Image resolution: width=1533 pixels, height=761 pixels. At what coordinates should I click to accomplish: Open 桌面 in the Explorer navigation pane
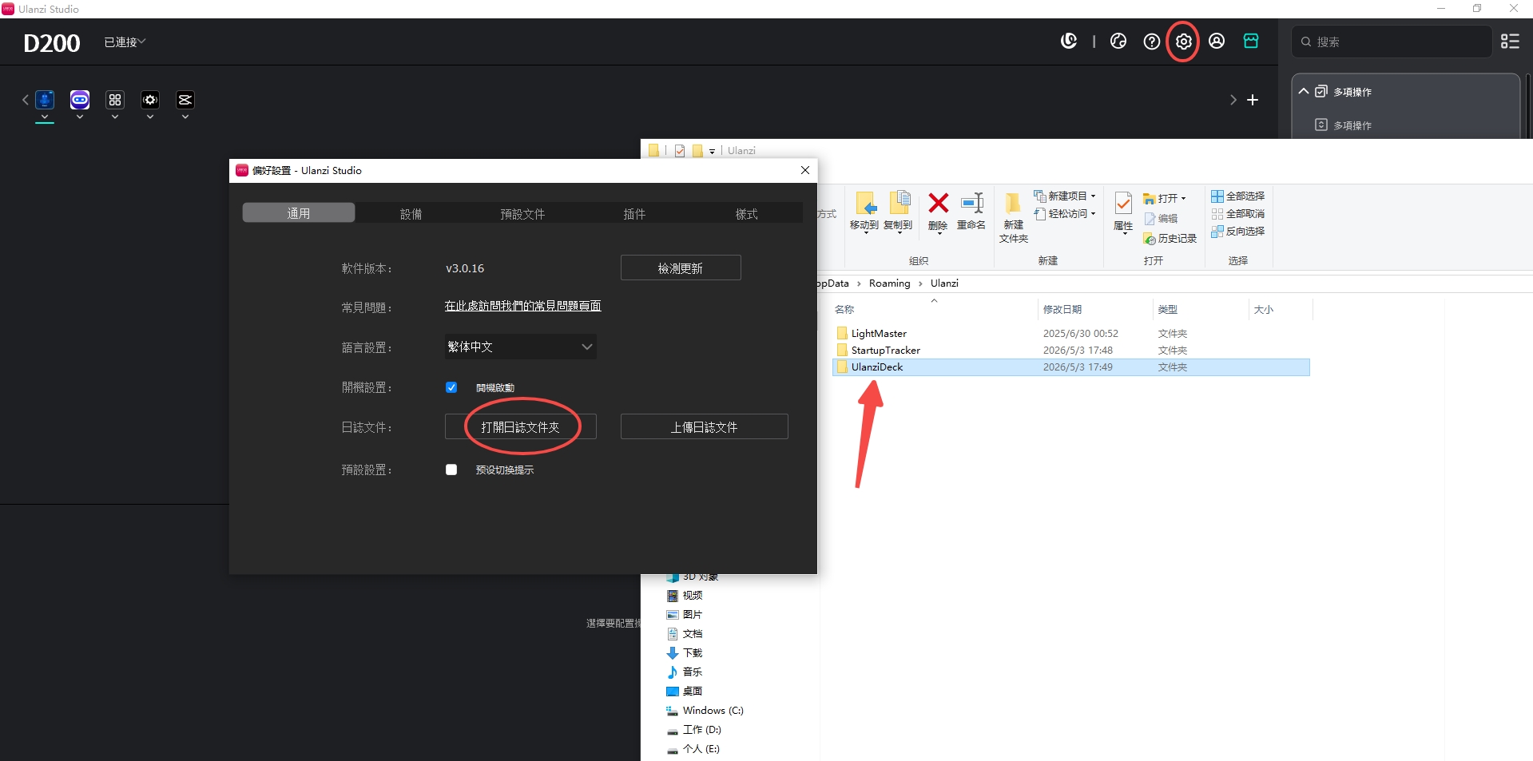[685, 691]
